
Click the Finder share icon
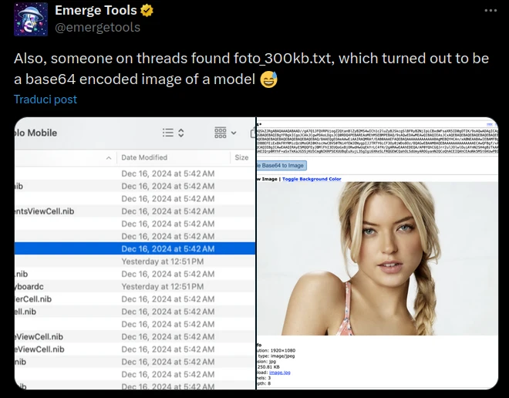pos(253,133)
